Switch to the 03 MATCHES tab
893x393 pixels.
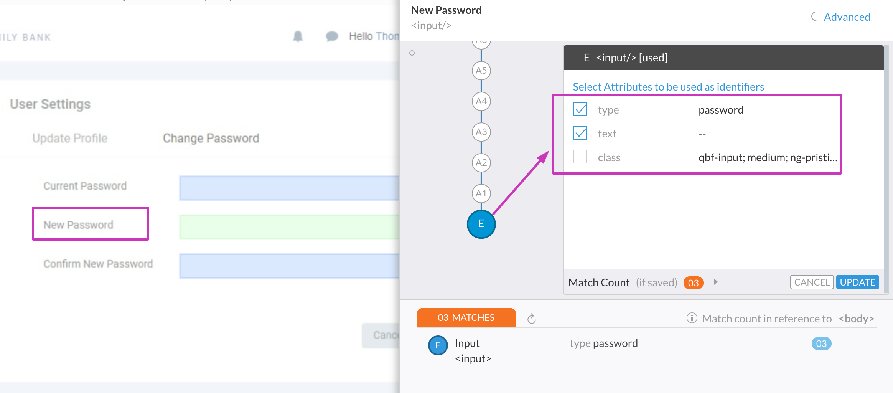(466, 318)
